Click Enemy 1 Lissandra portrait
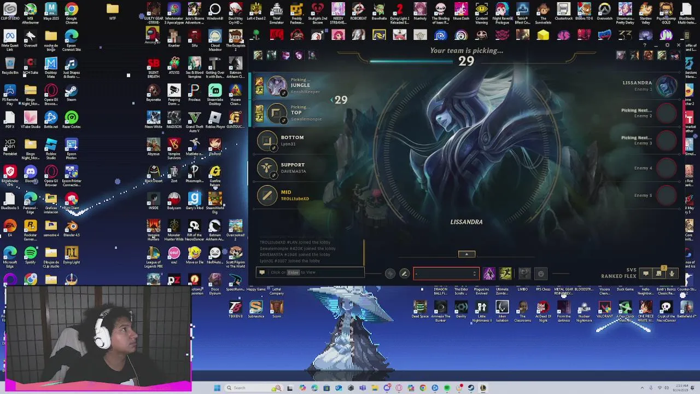This screenshot has height=394, width=700. click(x=667, y=86)
